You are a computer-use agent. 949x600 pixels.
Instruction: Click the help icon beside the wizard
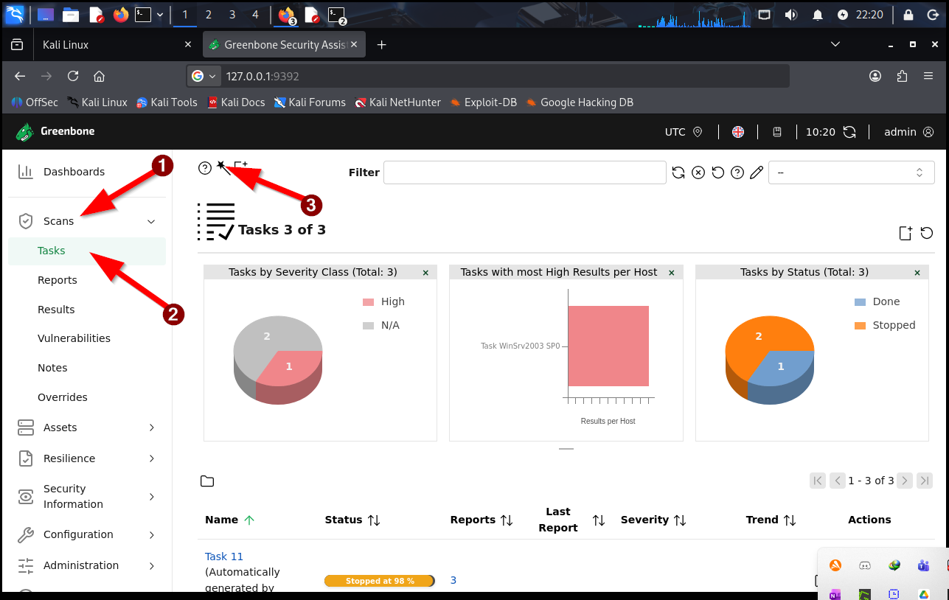[x=205, y=169]
